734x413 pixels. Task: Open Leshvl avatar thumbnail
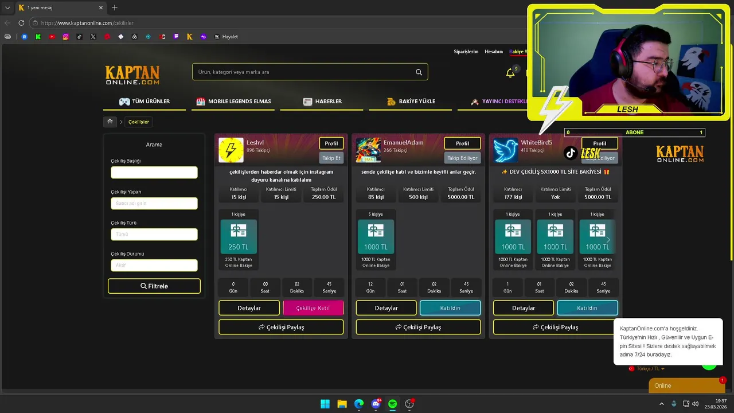pyautogui.click(x=231, y=150)
